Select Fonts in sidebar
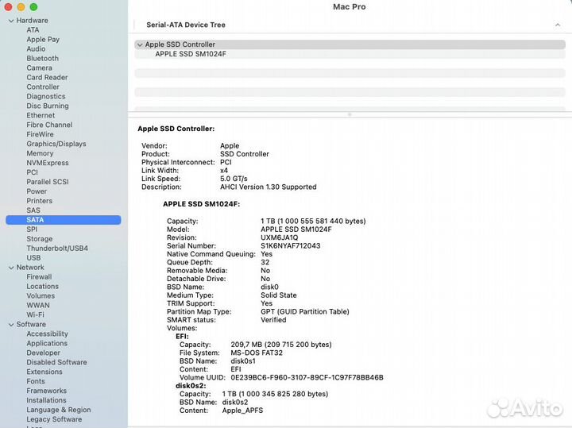 36,381
